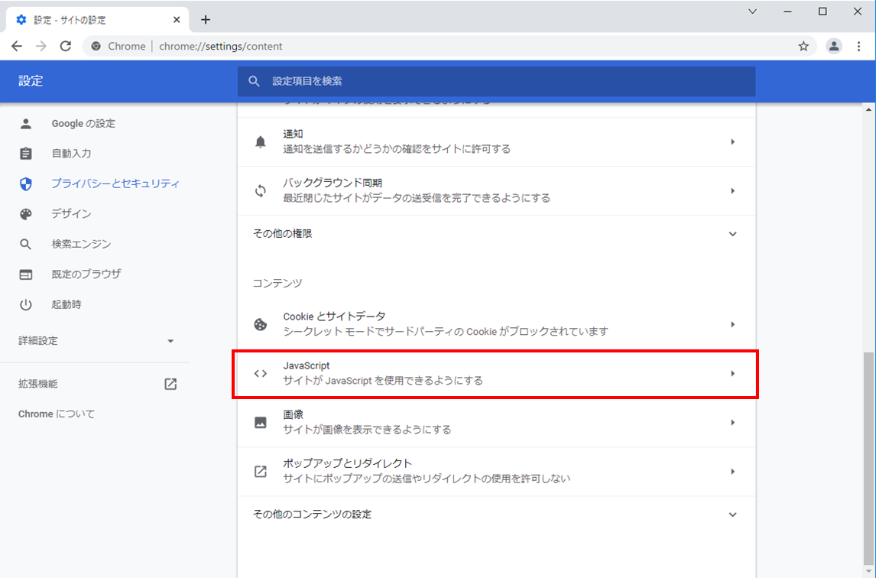Click the Cookie とサイトデータ cookie icon
876x578 pixels.
click(261, 324)
